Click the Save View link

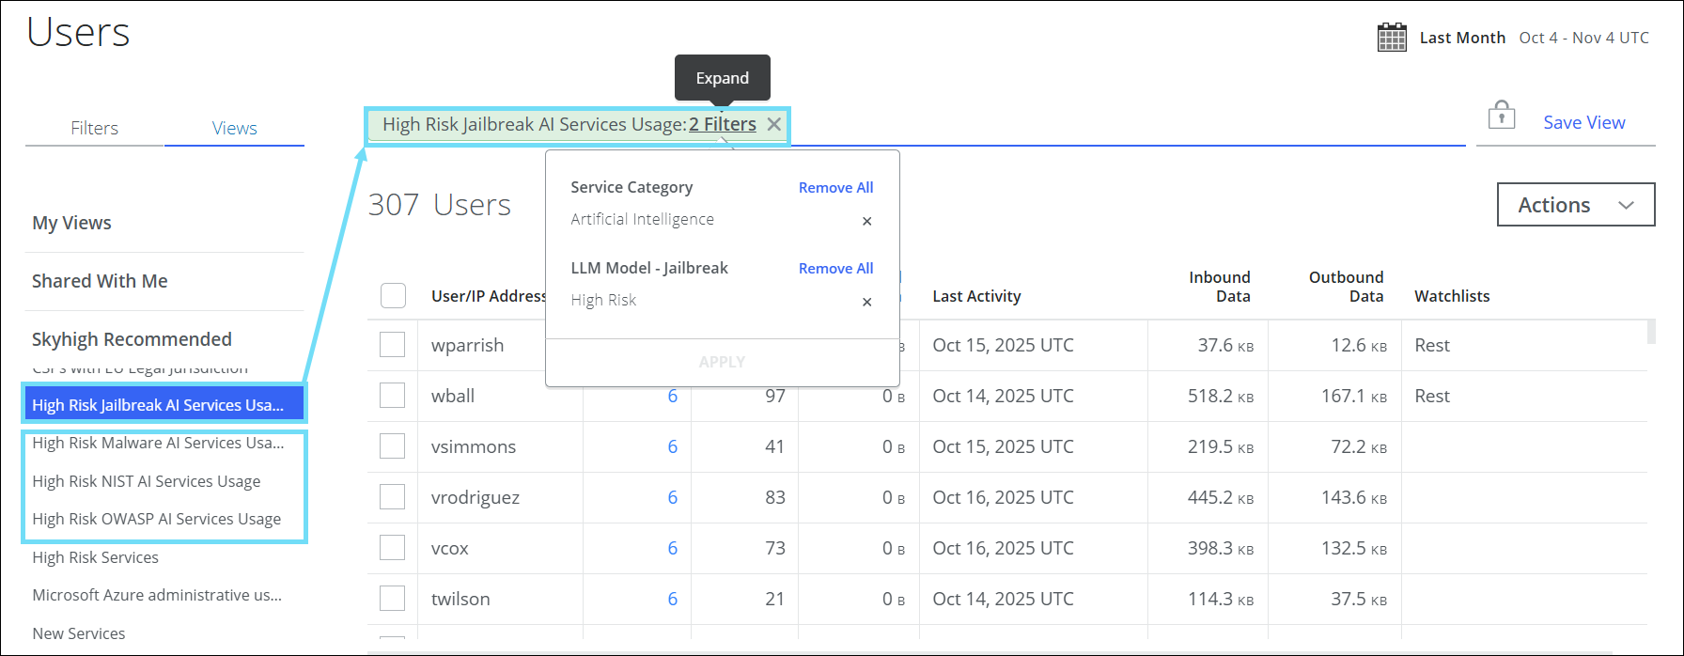[1583, 122]
